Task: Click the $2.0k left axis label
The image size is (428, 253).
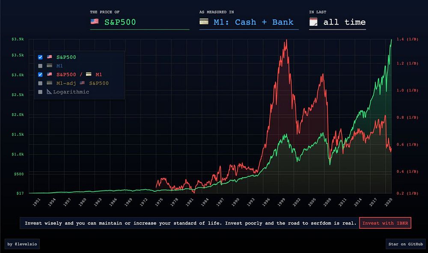Action: tap(18, 115)
